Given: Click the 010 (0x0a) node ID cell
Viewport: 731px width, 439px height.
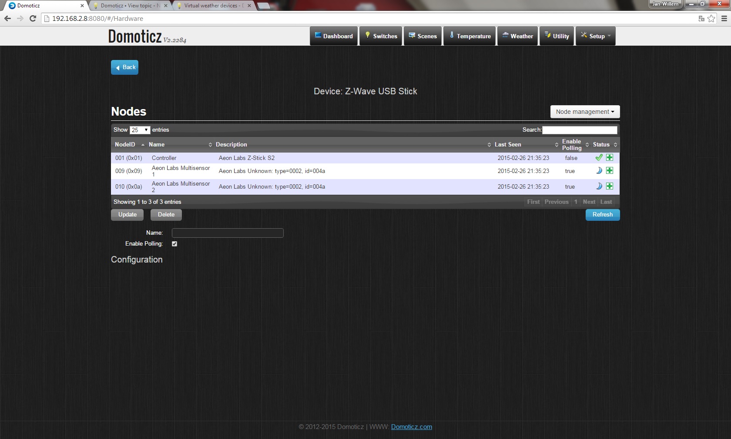Looking at the screenshot, I should (129, 187).
